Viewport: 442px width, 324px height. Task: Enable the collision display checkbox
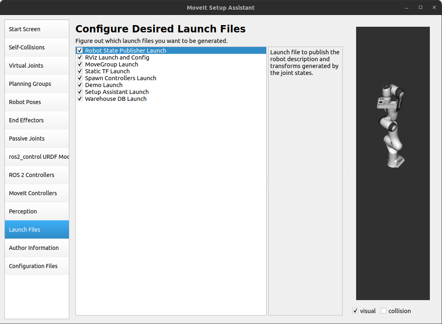383,311
